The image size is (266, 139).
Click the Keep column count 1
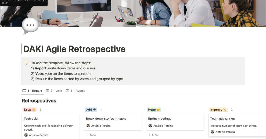tap(165, 110)
